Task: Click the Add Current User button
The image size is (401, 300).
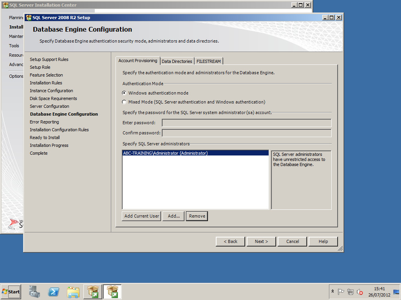Action: (x=141, y=216)
